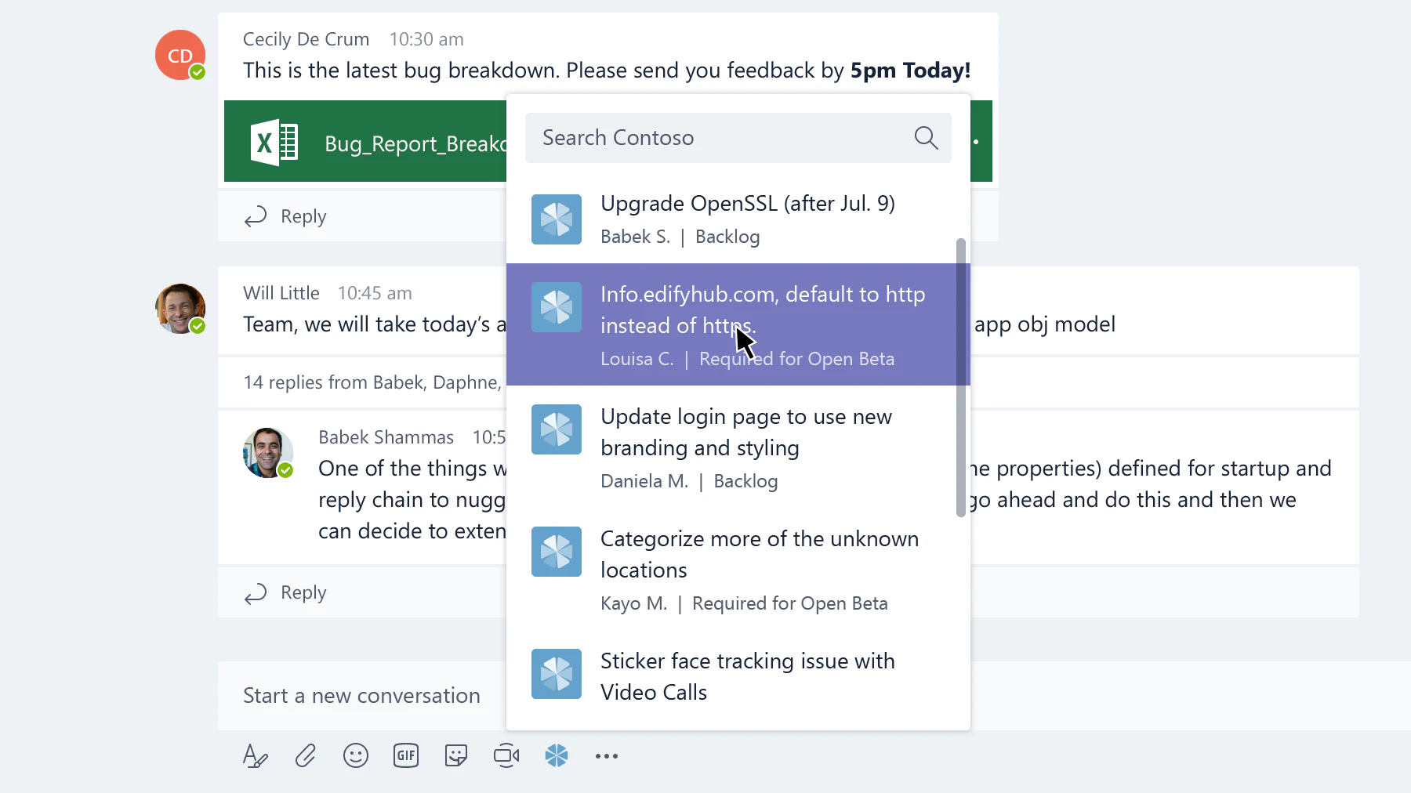Open more messaging options via ellipsis
Screen dimensions: 1411x793
click(x=607, y=755)
